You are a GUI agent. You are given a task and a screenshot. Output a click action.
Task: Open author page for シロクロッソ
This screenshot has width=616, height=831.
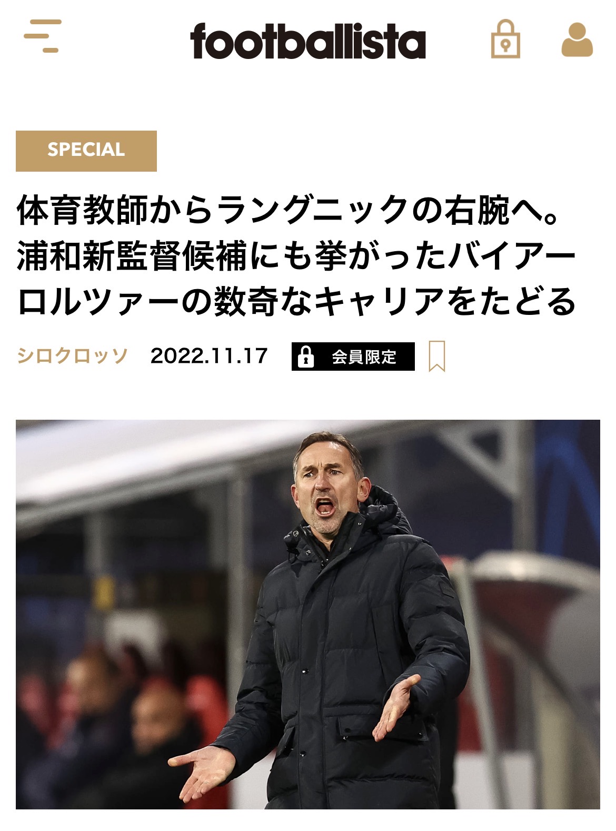(x=72, y=356)
